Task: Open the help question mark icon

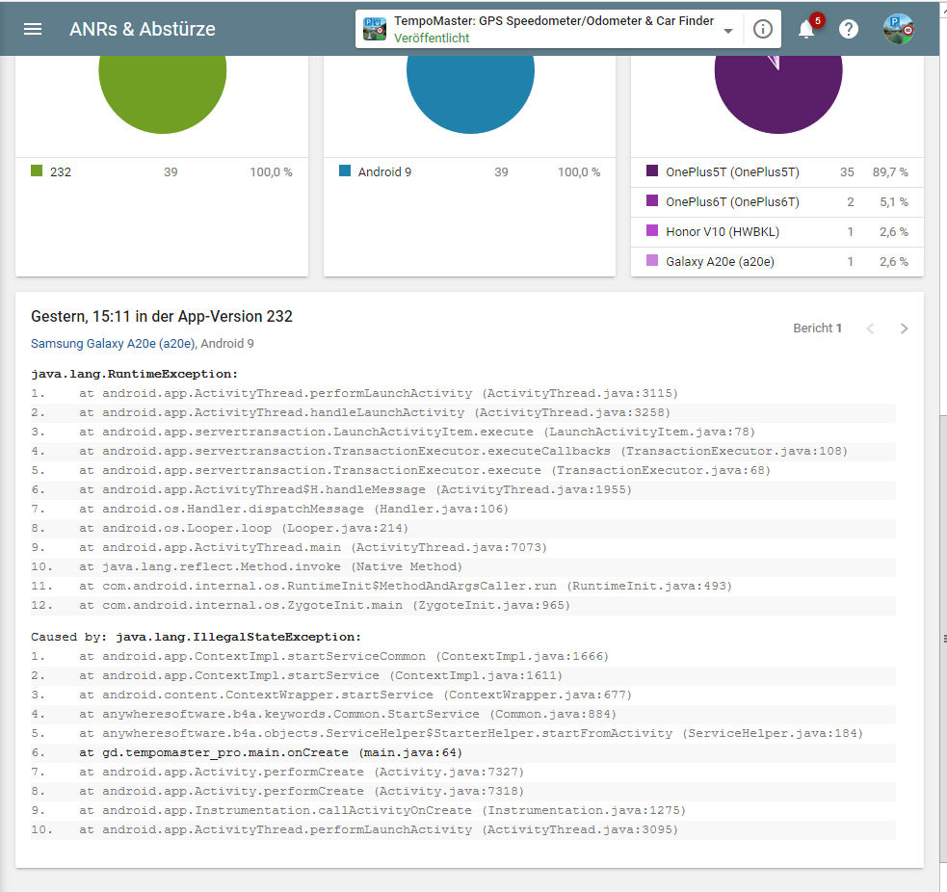Action: 849,29
